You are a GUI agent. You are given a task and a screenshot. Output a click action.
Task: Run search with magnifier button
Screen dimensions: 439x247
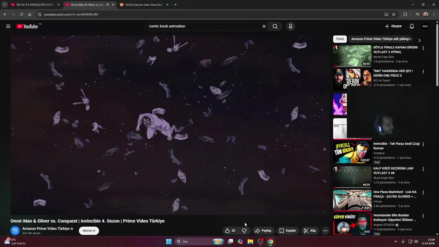pos(275,26)
